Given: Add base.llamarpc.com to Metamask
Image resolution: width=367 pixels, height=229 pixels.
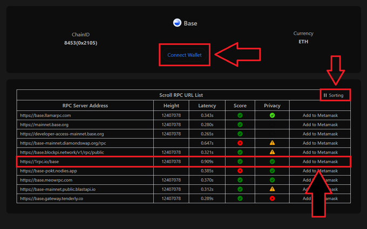Looking at the screenshot, I should click(320, 115).
